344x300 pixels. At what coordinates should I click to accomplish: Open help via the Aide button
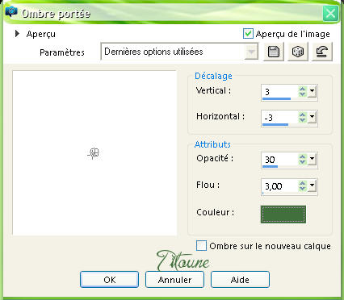click(x=240, y=280)
